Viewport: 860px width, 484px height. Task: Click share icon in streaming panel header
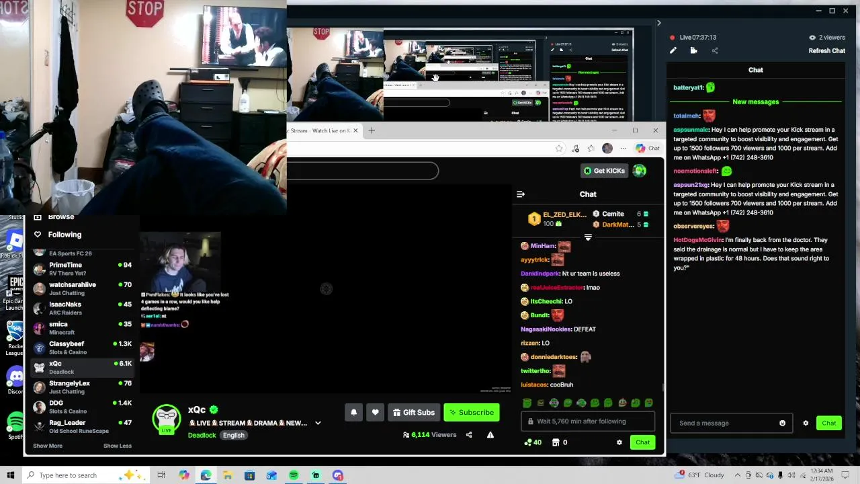(x=715, y=50)
